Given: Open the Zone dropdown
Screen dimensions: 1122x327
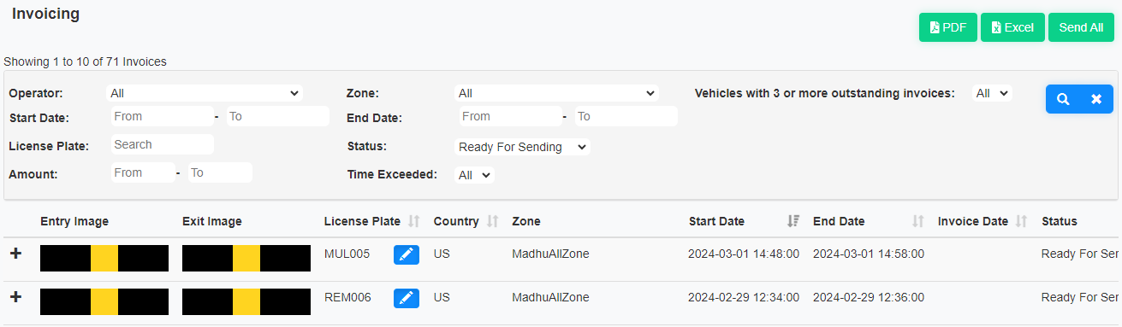Looking at the screenshot, I should coord(556,93).
